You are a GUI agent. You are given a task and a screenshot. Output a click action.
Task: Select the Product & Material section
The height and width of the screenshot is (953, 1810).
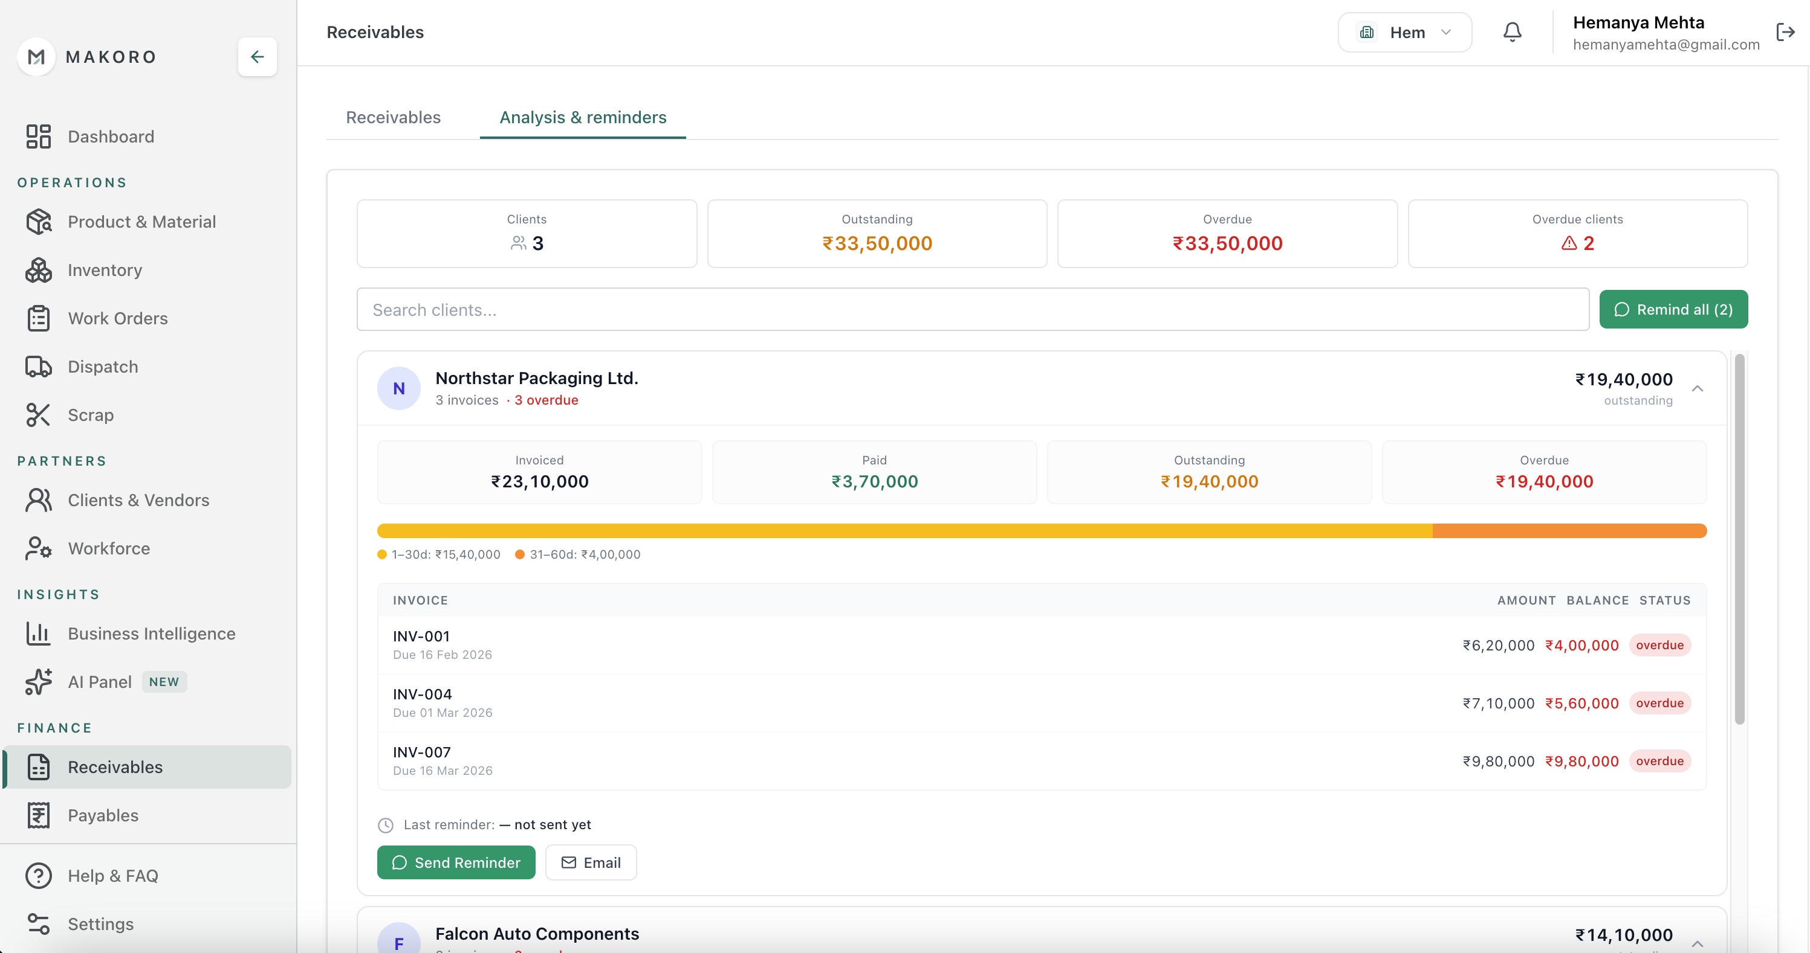pos(142,221)
